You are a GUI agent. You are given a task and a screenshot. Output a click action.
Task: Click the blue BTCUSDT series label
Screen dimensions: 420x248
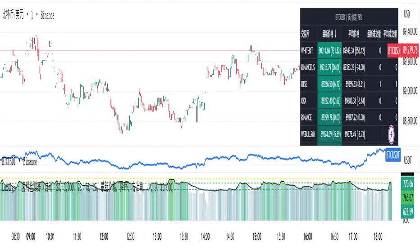point(393,154)
